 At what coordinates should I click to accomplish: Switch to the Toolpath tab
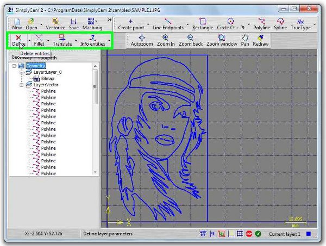pyautogui.click(x=47, y=58)
